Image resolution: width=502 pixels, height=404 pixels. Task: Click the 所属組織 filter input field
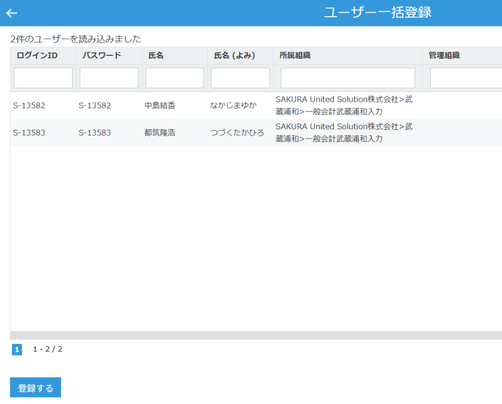point(348,78)
